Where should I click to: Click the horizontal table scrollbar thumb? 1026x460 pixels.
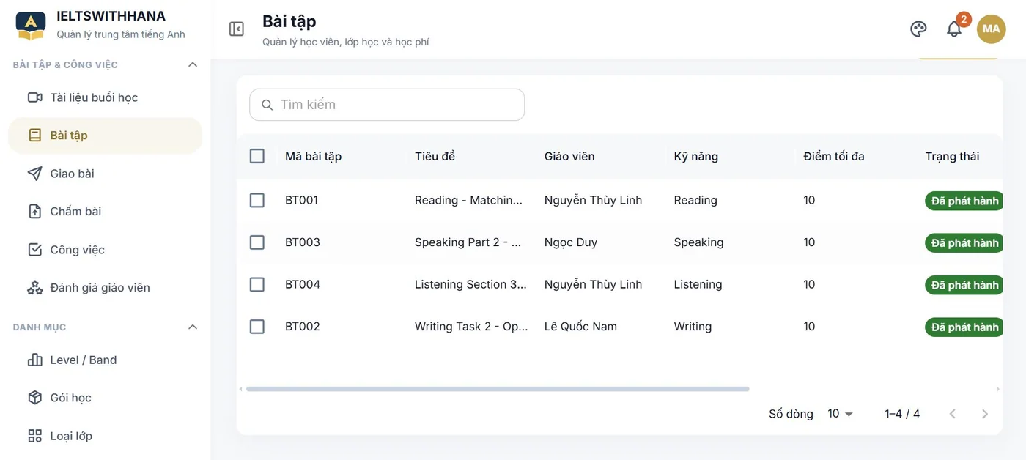[498, 389]
